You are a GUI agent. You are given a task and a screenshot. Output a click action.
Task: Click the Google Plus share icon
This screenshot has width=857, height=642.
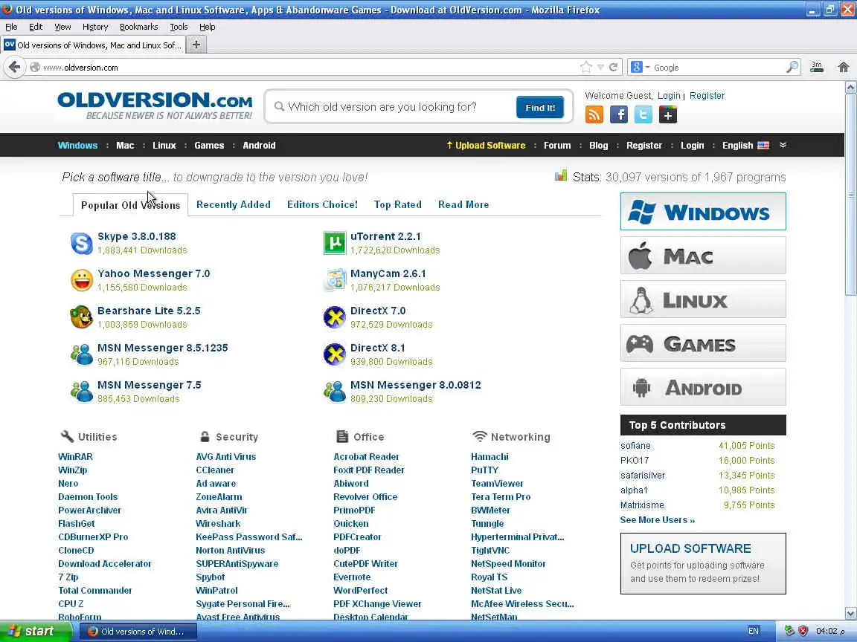pos(668,114)
